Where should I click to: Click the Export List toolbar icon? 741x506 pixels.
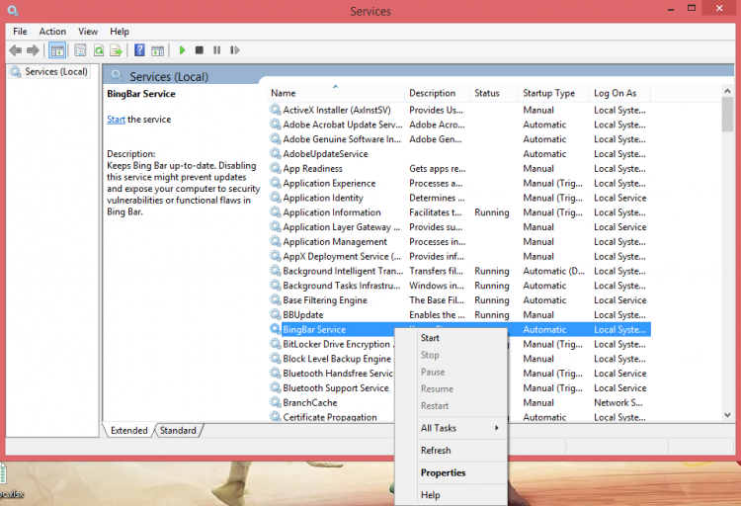117,50
